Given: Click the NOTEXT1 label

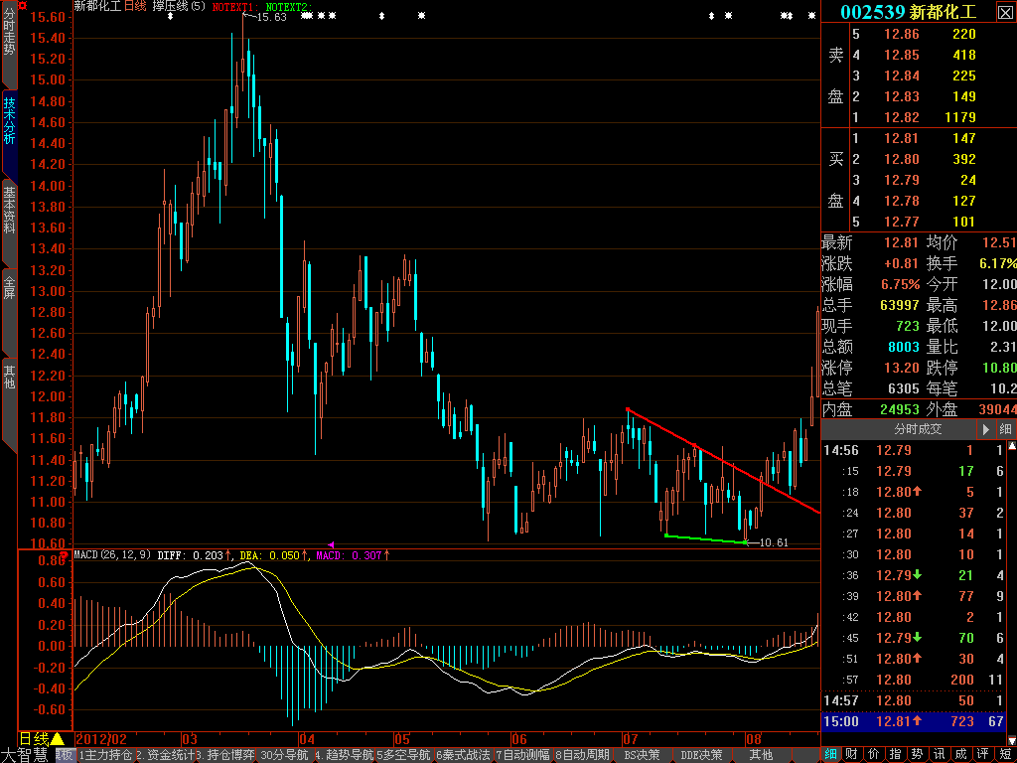Looking at the screenshot, I should pos(235,7).
